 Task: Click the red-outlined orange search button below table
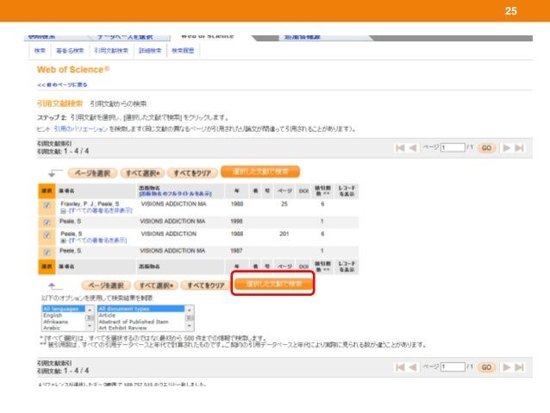coord(273,284)
